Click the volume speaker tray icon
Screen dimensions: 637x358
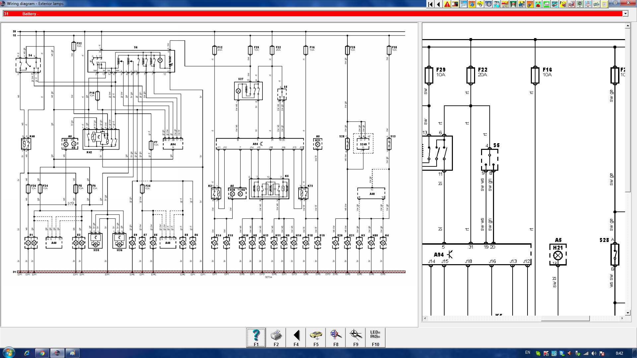[594, 353]
